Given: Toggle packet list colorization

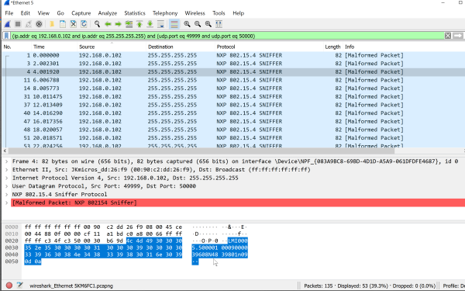Looking at the screenshot, I should pos(174,24).
